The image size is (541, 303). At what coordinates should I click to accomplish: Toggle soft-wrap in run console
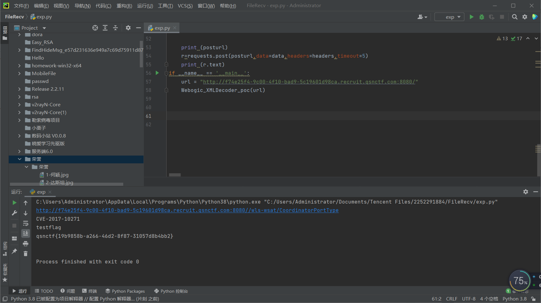click(26, 223)
